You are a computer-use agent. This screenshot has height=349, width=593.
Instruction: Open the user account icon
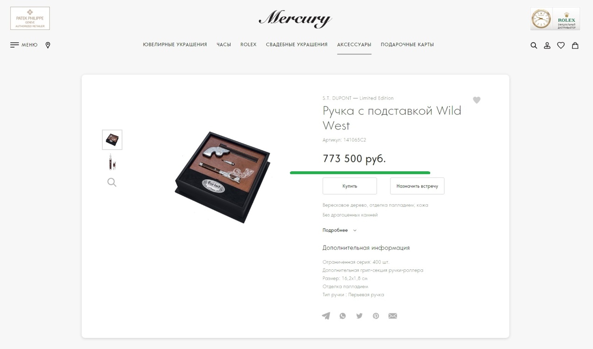547,45
